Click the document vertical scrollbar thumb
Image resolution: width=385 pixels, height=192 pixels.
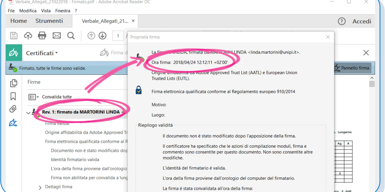pos(372,84)
